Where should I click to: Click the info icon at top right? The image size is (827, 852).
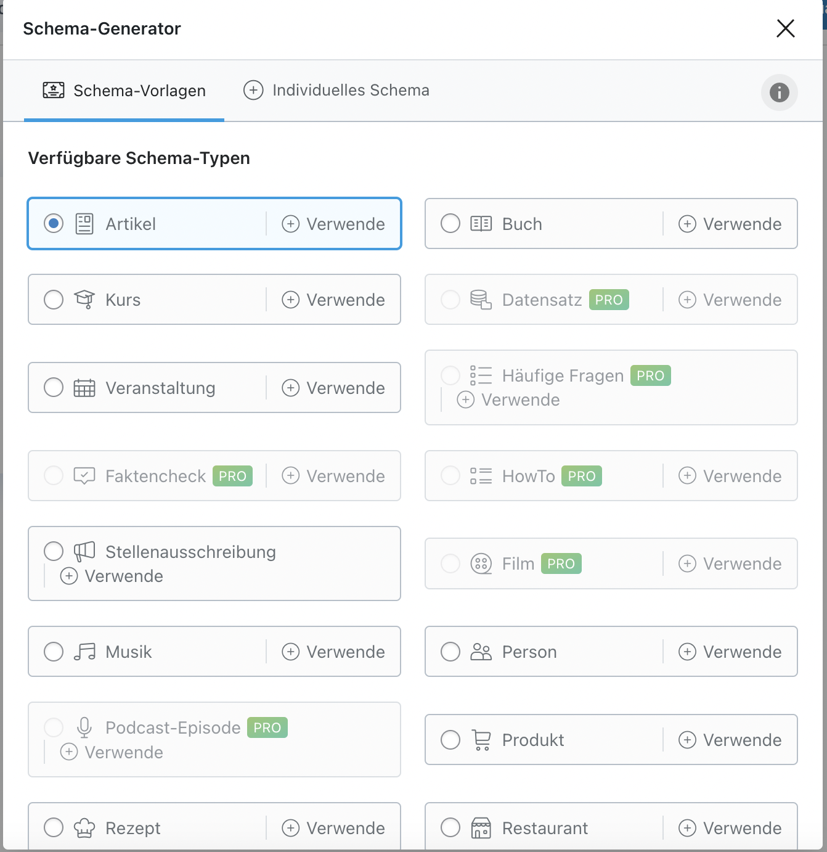[779, 92]
